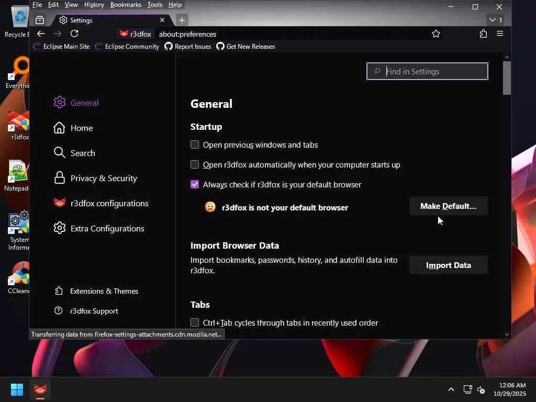Close the Settings tab
The width and height of the screenshot is (536, 402).
(162, 20)
